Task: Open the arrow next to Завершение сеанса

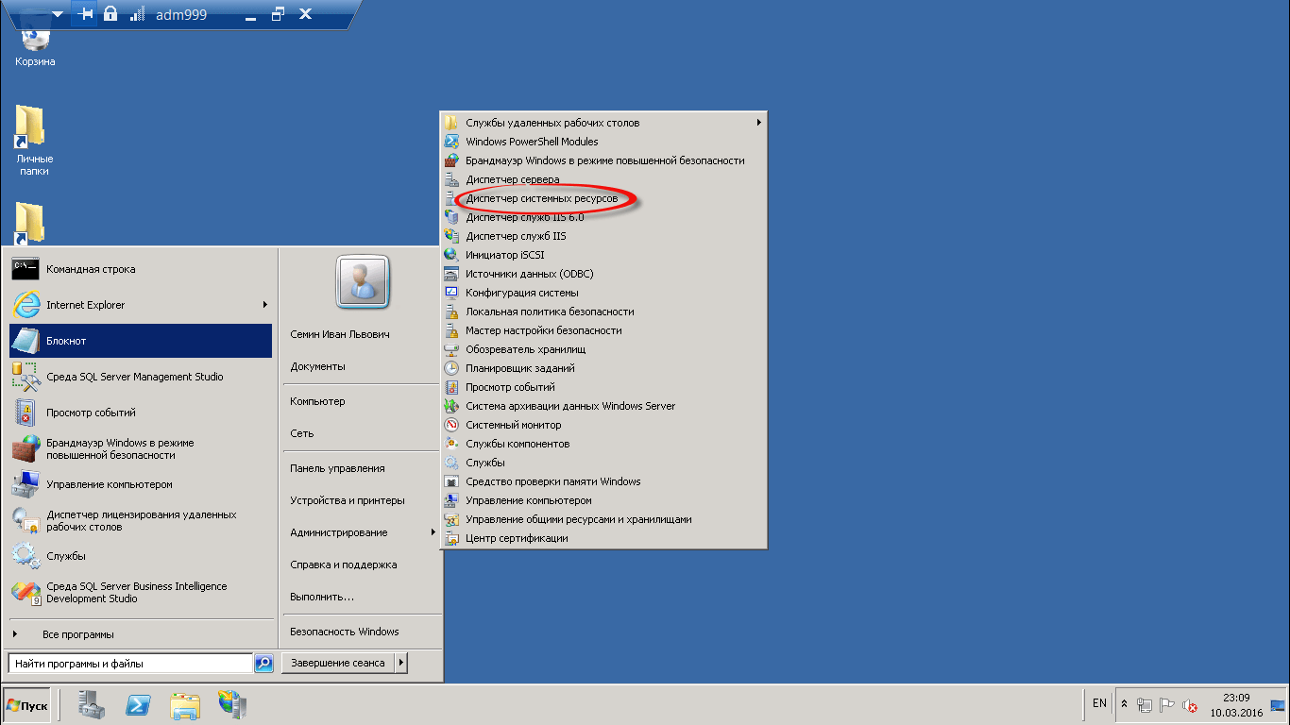Action: pyautogui.click(x=400, y=663)
